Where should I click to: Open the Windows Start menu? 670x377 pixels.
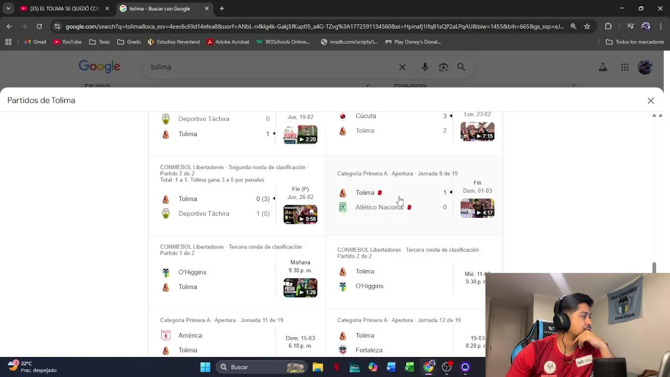[x=205, y=367]
